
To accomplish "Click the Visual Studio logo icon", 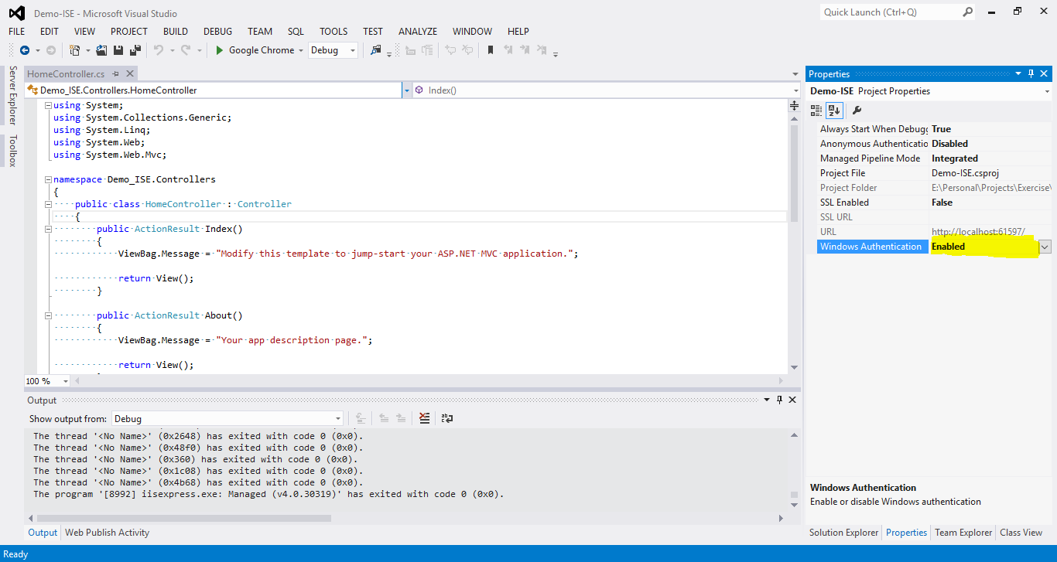I will tap(16, 13).
